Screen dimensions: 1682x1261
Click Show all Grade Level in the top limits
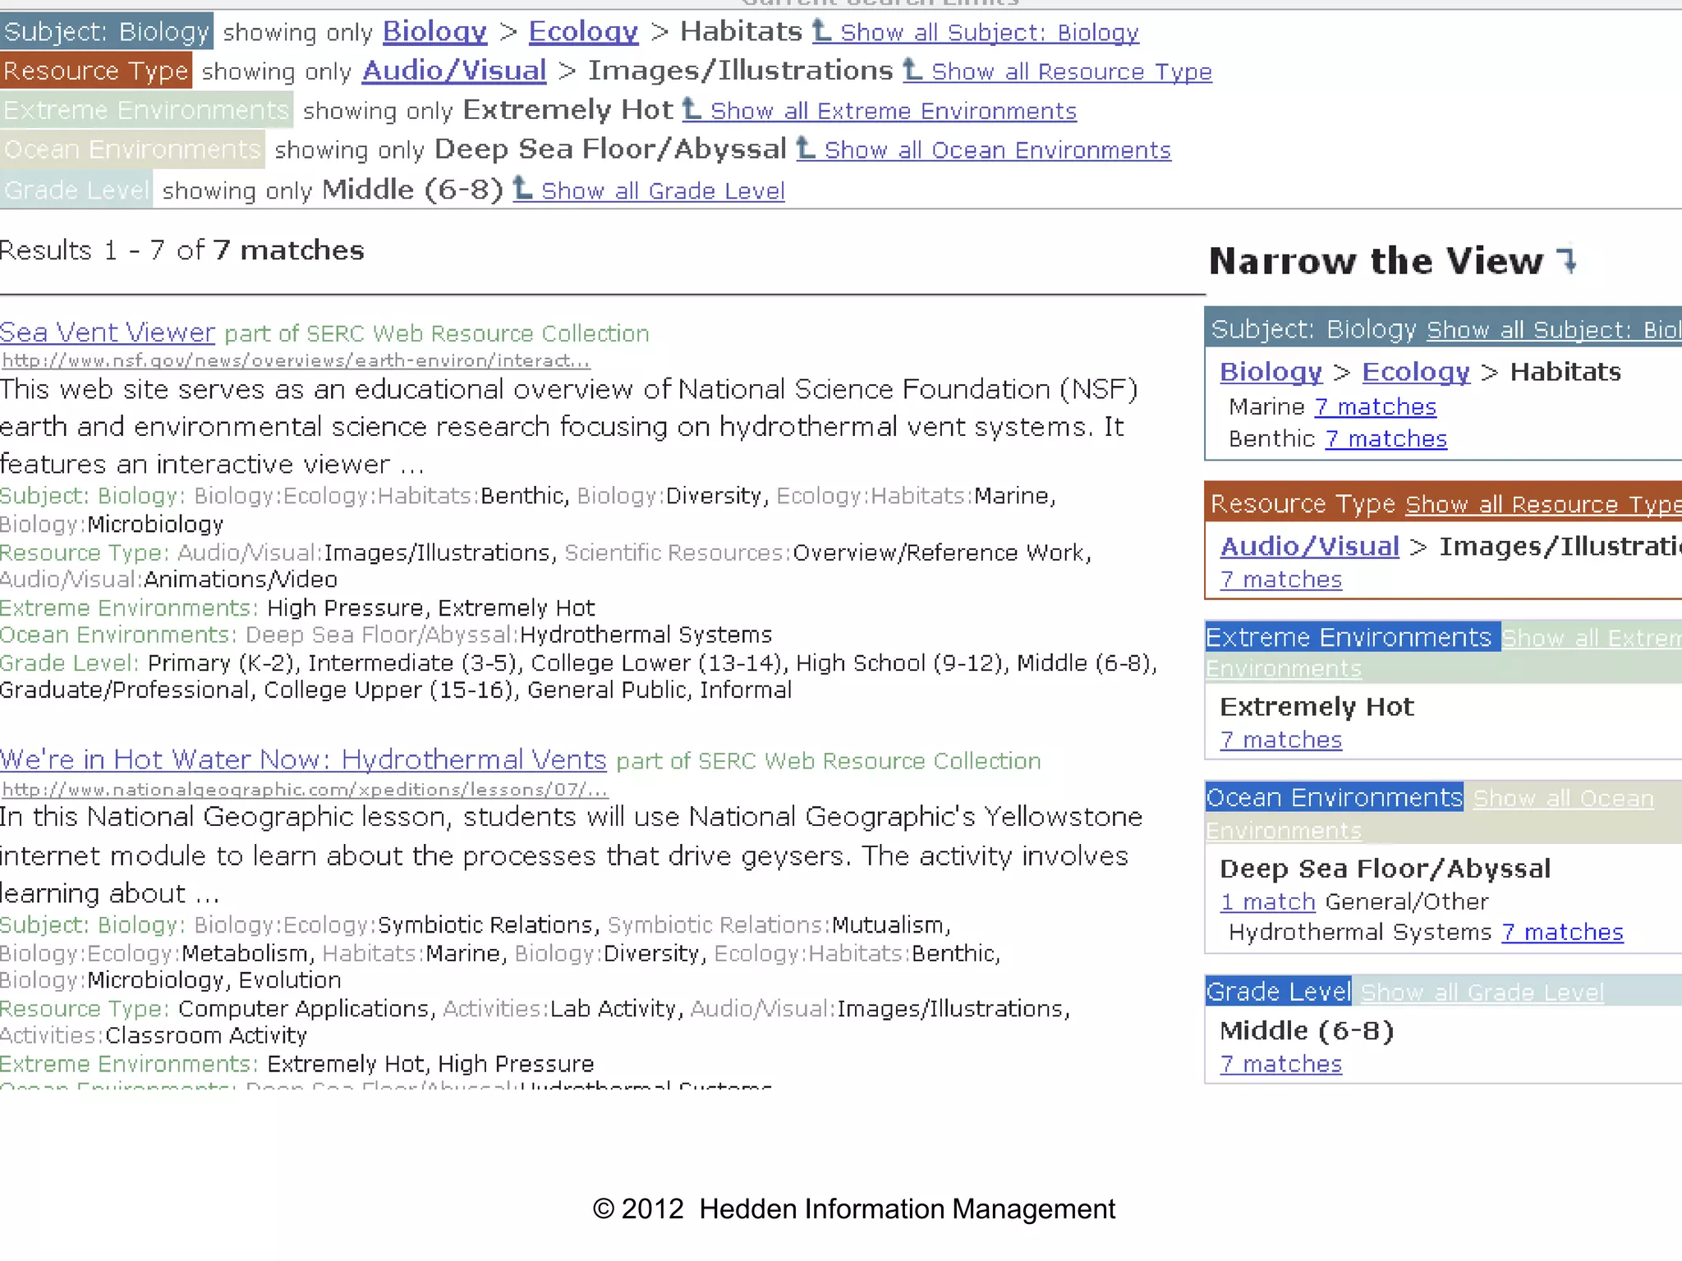click(663, 191)
